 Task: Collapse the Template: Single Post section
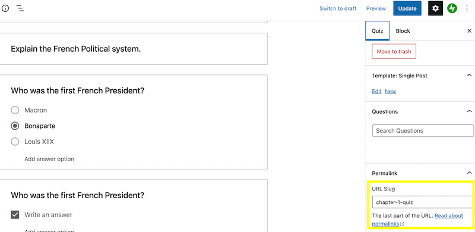469,76
